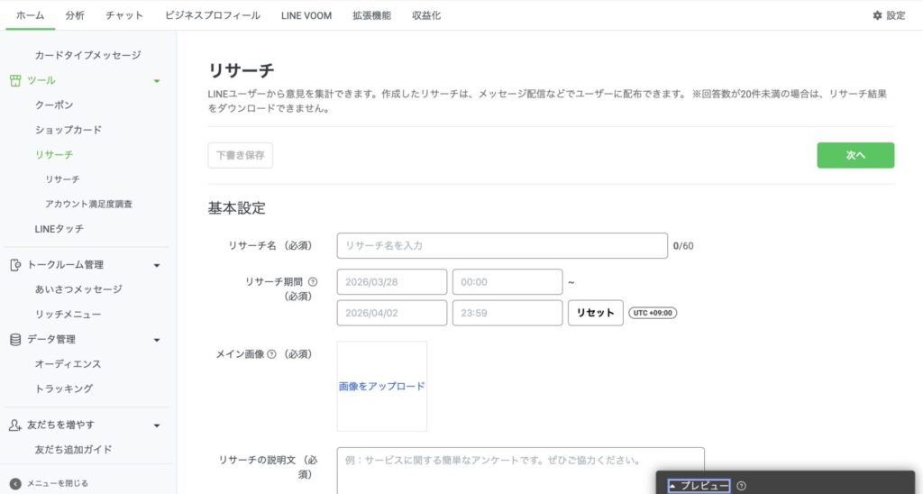Open あいさつメッセージ in sidebar
Image resolution: width=923 pixels, height=494 pixels.
78,289
